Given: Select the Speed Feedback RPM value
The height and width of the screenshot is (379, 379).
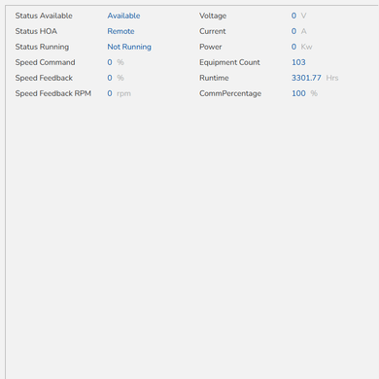Looking at the screenshot, I should pos(110,93).
